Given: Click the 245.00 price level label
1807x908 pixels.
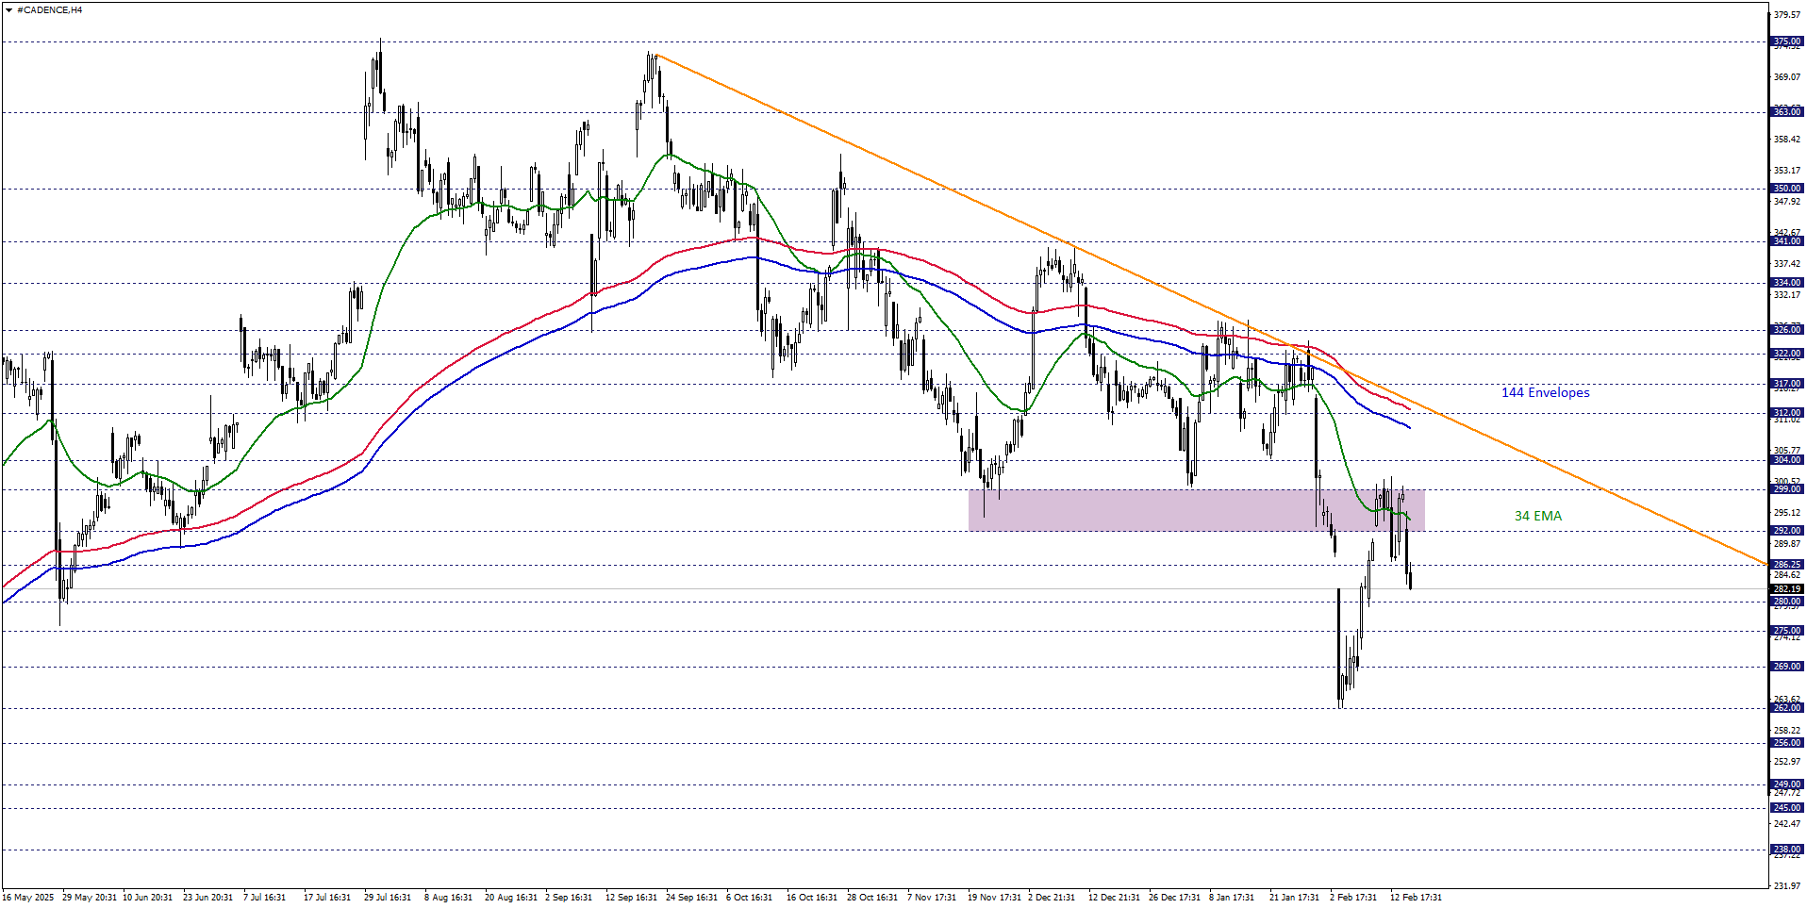Looking at the screenshot, I should pyautogui.click(x=1786, y=808).
